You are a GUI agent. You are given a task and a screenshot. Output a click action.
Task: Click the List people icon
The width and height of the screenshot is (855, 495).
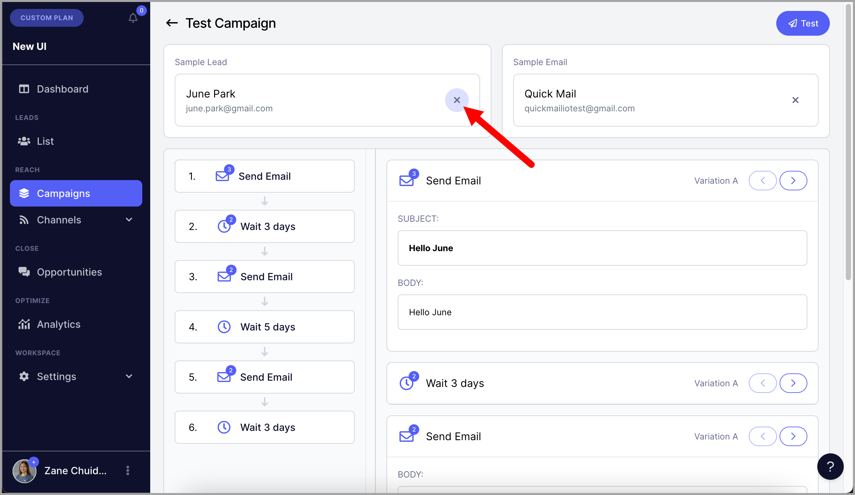24,141
